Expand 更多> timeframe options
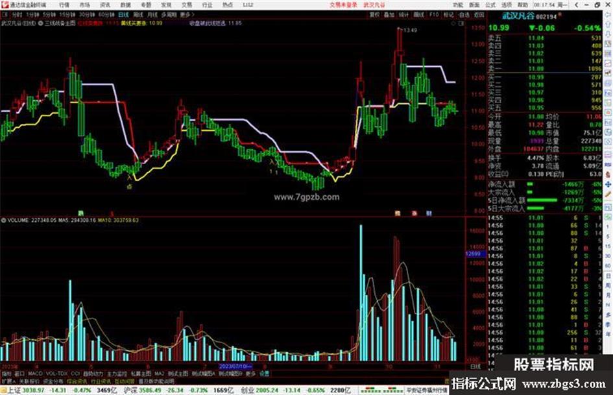This screenshot has height=395, width=613. (187, 14)
